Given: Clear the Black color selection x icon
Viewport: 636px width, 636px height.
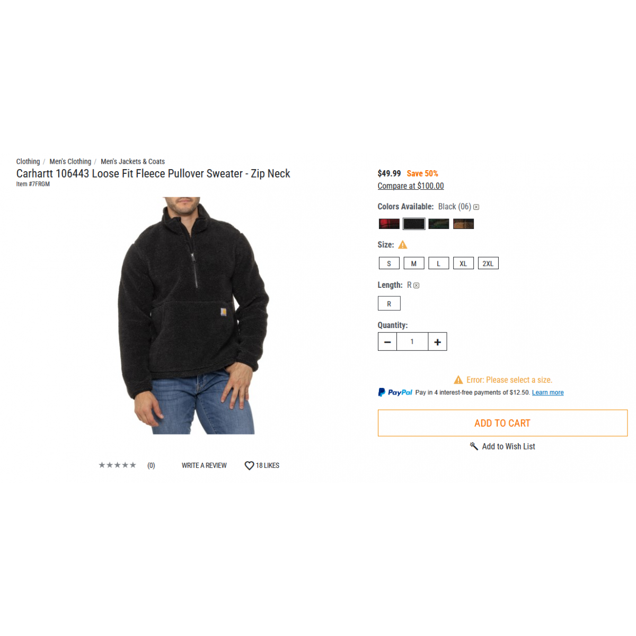Looking at the screenshot, I should 476,207.
